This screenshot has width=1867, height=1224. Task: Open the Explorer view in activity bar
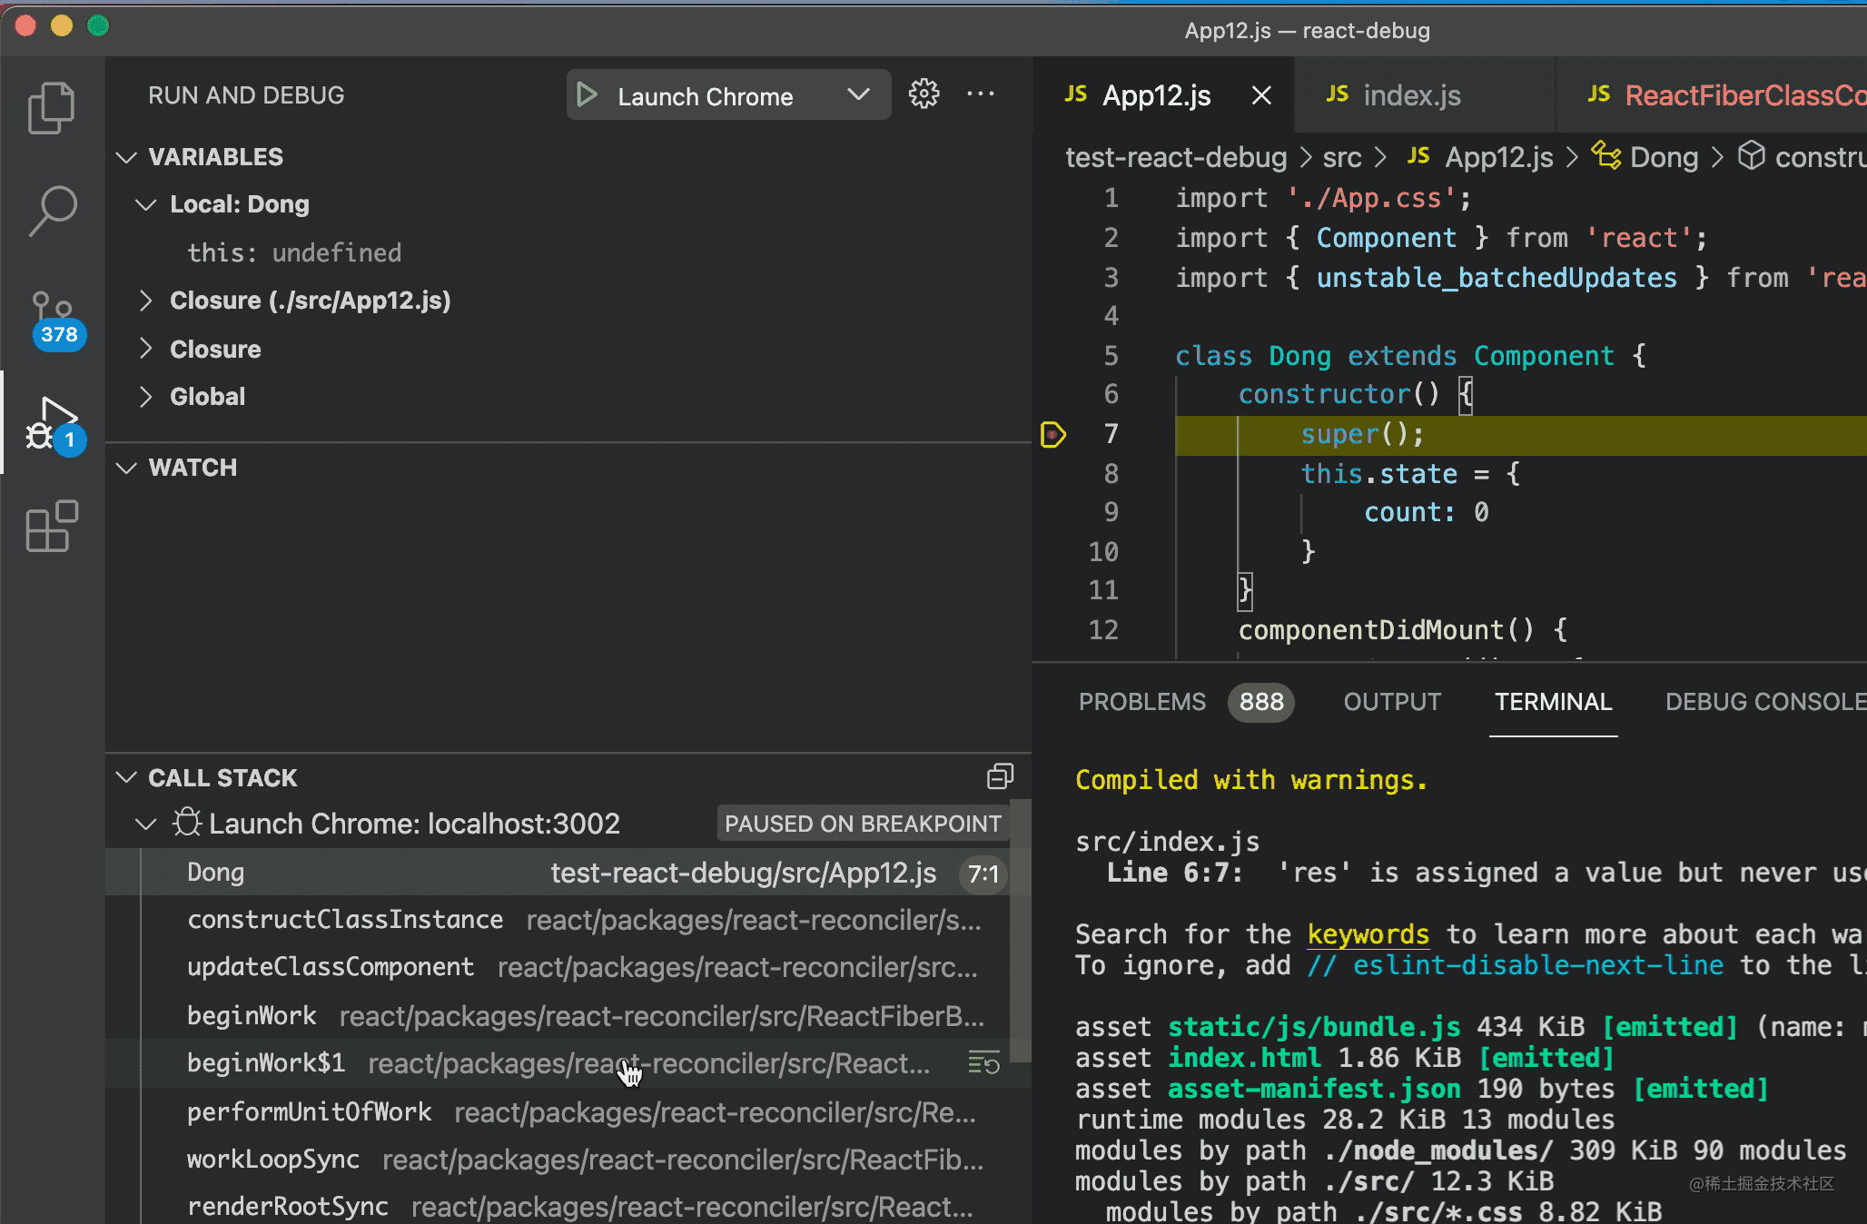[x=52, y=108]
